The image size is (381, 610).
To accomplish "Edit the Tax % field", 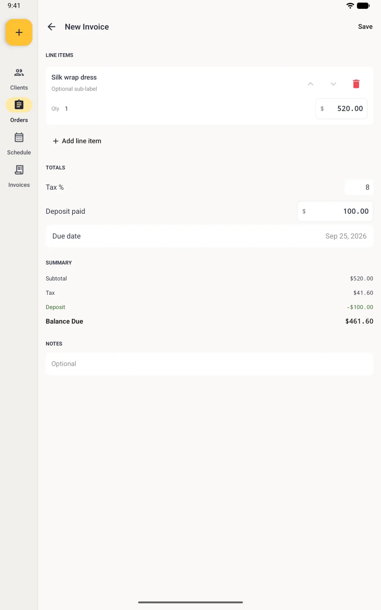I will [359, 187].
